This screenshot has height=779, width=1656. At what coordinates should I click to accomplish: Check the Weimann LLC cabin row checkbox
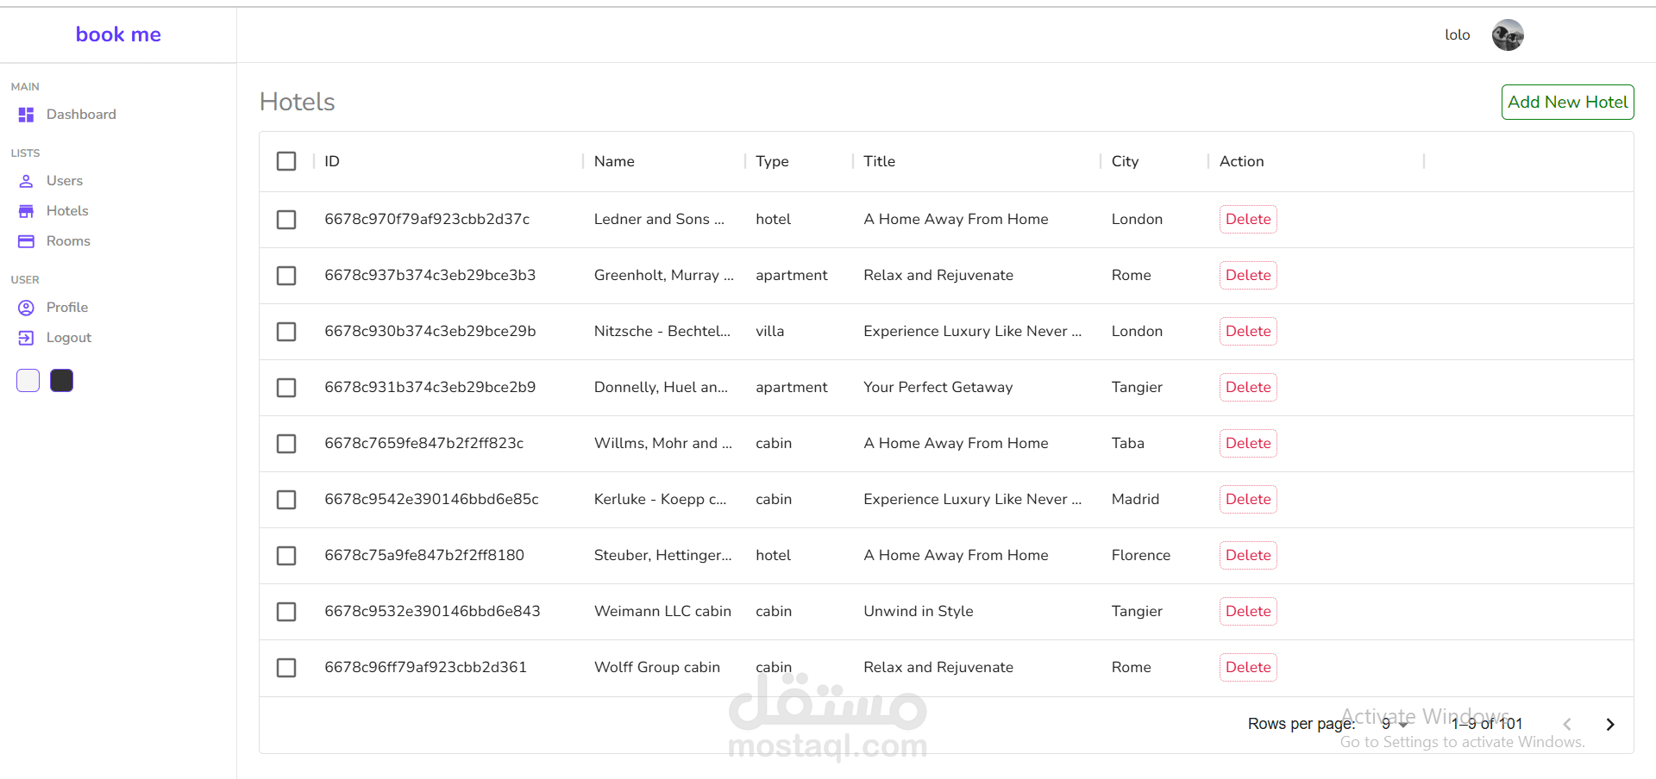(x=286, y=612)
